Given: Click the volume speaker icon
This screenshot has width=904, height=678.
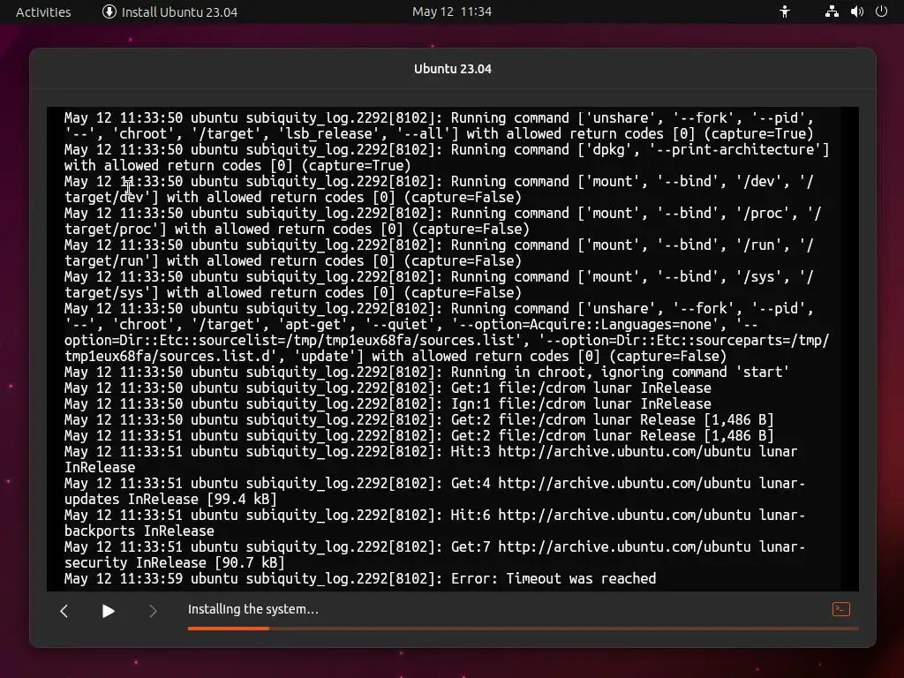Looking at the screenshot, I should point(856,11).
